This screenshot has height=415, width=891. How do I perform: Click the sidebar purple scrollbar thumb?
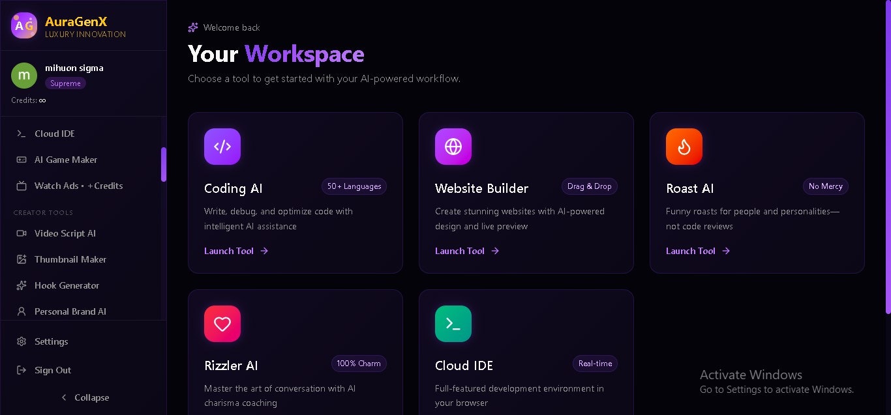pos(164,164)
